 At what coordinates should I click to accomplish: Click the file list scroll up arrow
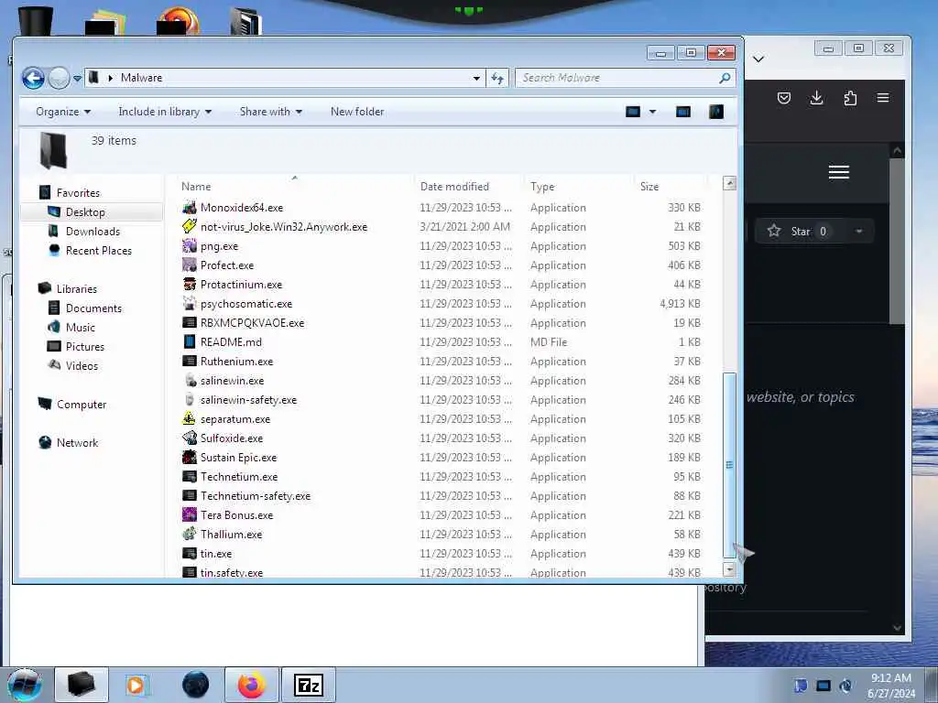pos(729,183)
